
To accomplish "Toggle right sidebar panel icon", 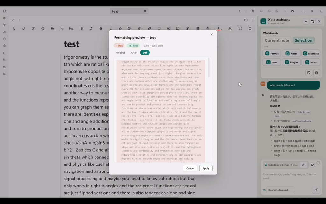I will (x=252, y=11).
